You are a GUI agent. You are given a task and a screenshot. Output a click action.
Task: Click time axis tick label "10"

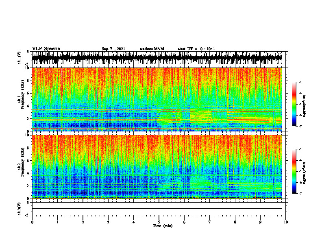286,222
